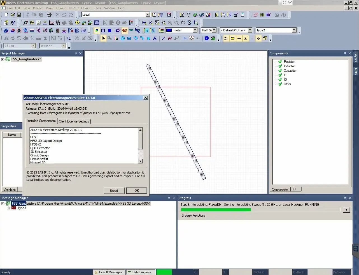Click the green validation check icon
The height and width of the screenshot is (275, 359).
coord(195,15)
